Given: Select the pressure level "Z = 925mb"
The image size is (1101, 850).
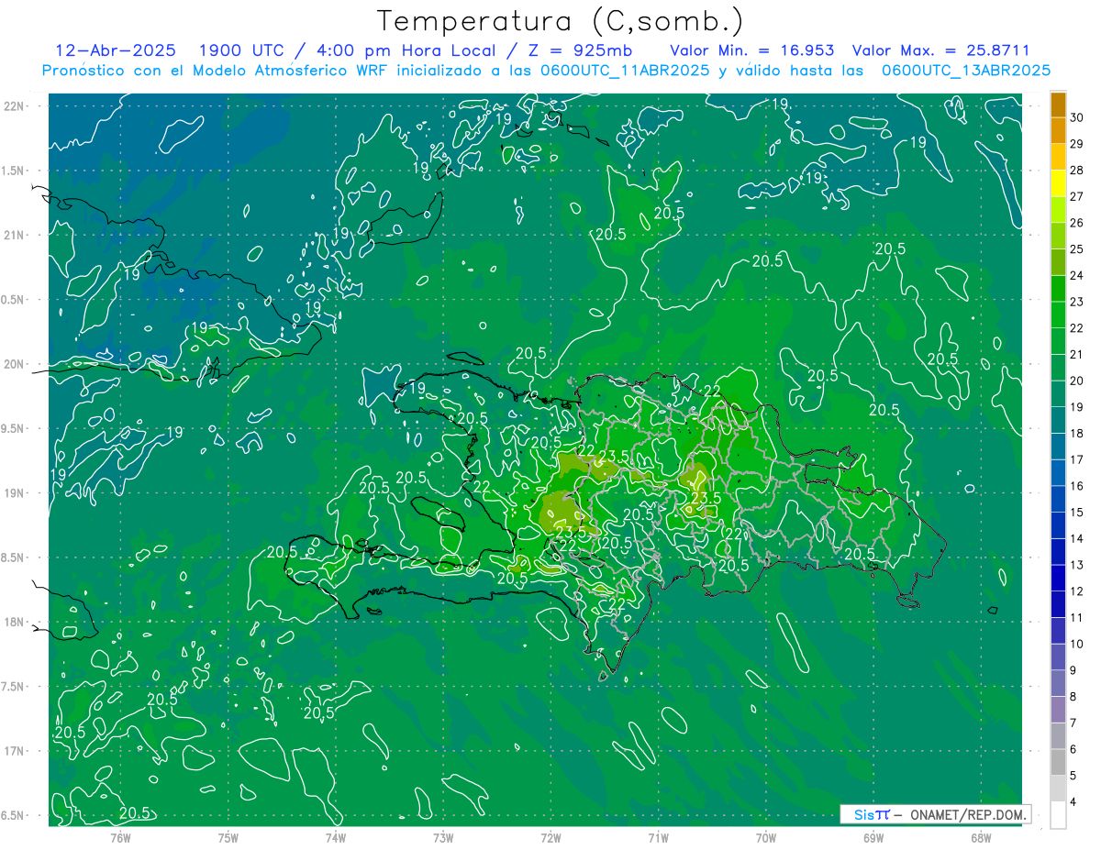Looking at the screenshot, I should tap(581, 50).
